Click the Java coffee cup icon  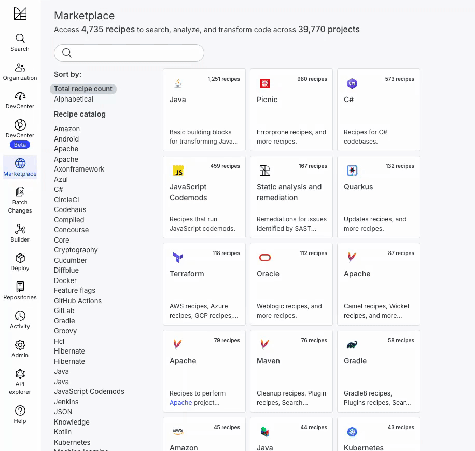pyautogui.click(x=178, y=83)
